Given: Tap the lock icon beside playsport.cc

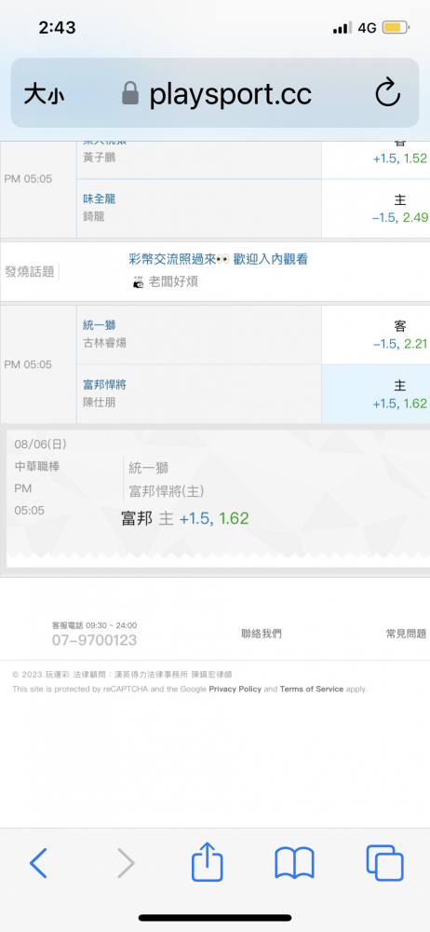Looking at the screenshot, I should tap(130, 94).
